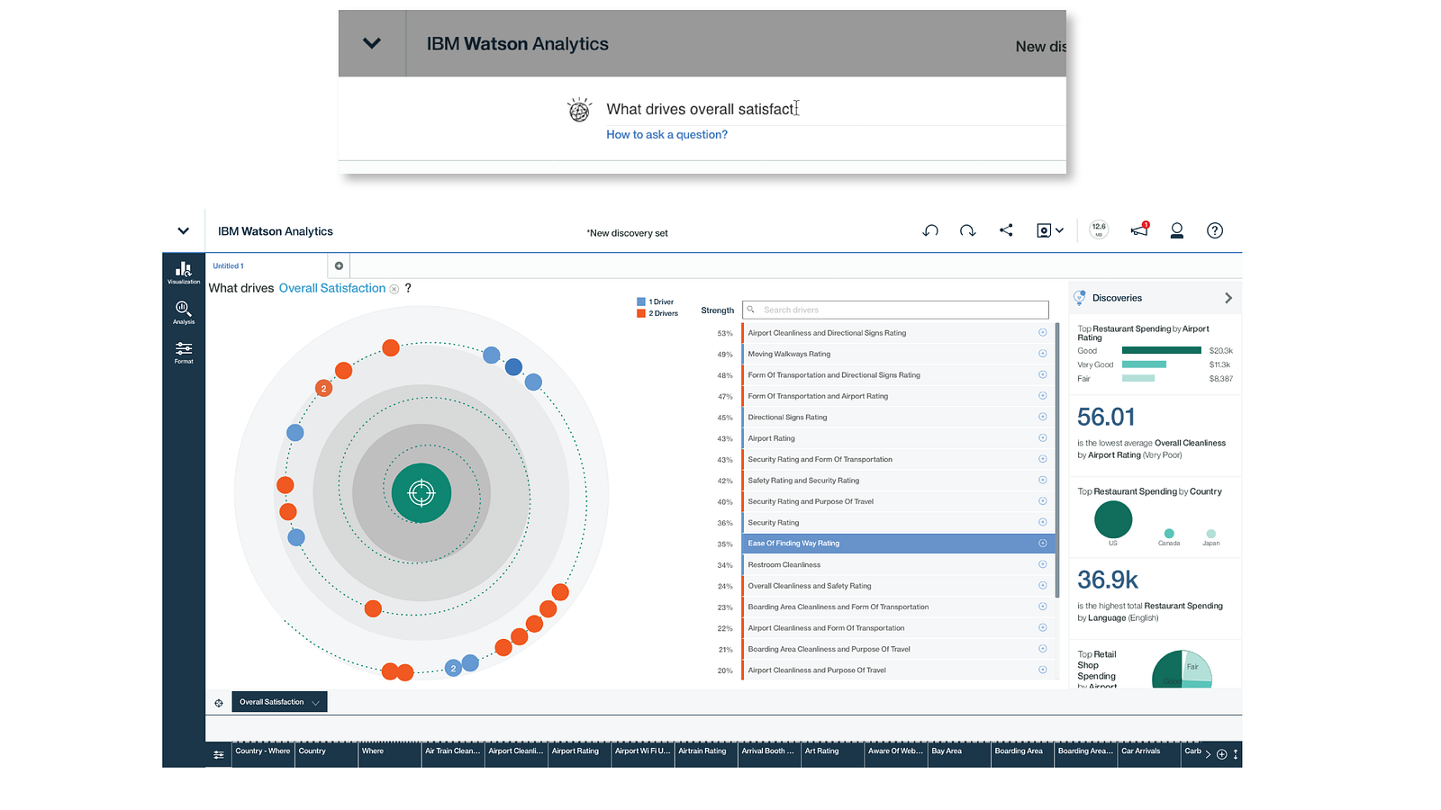Click plus icon on Overall Cleanliness and Safety Rating

(1042, 585)
